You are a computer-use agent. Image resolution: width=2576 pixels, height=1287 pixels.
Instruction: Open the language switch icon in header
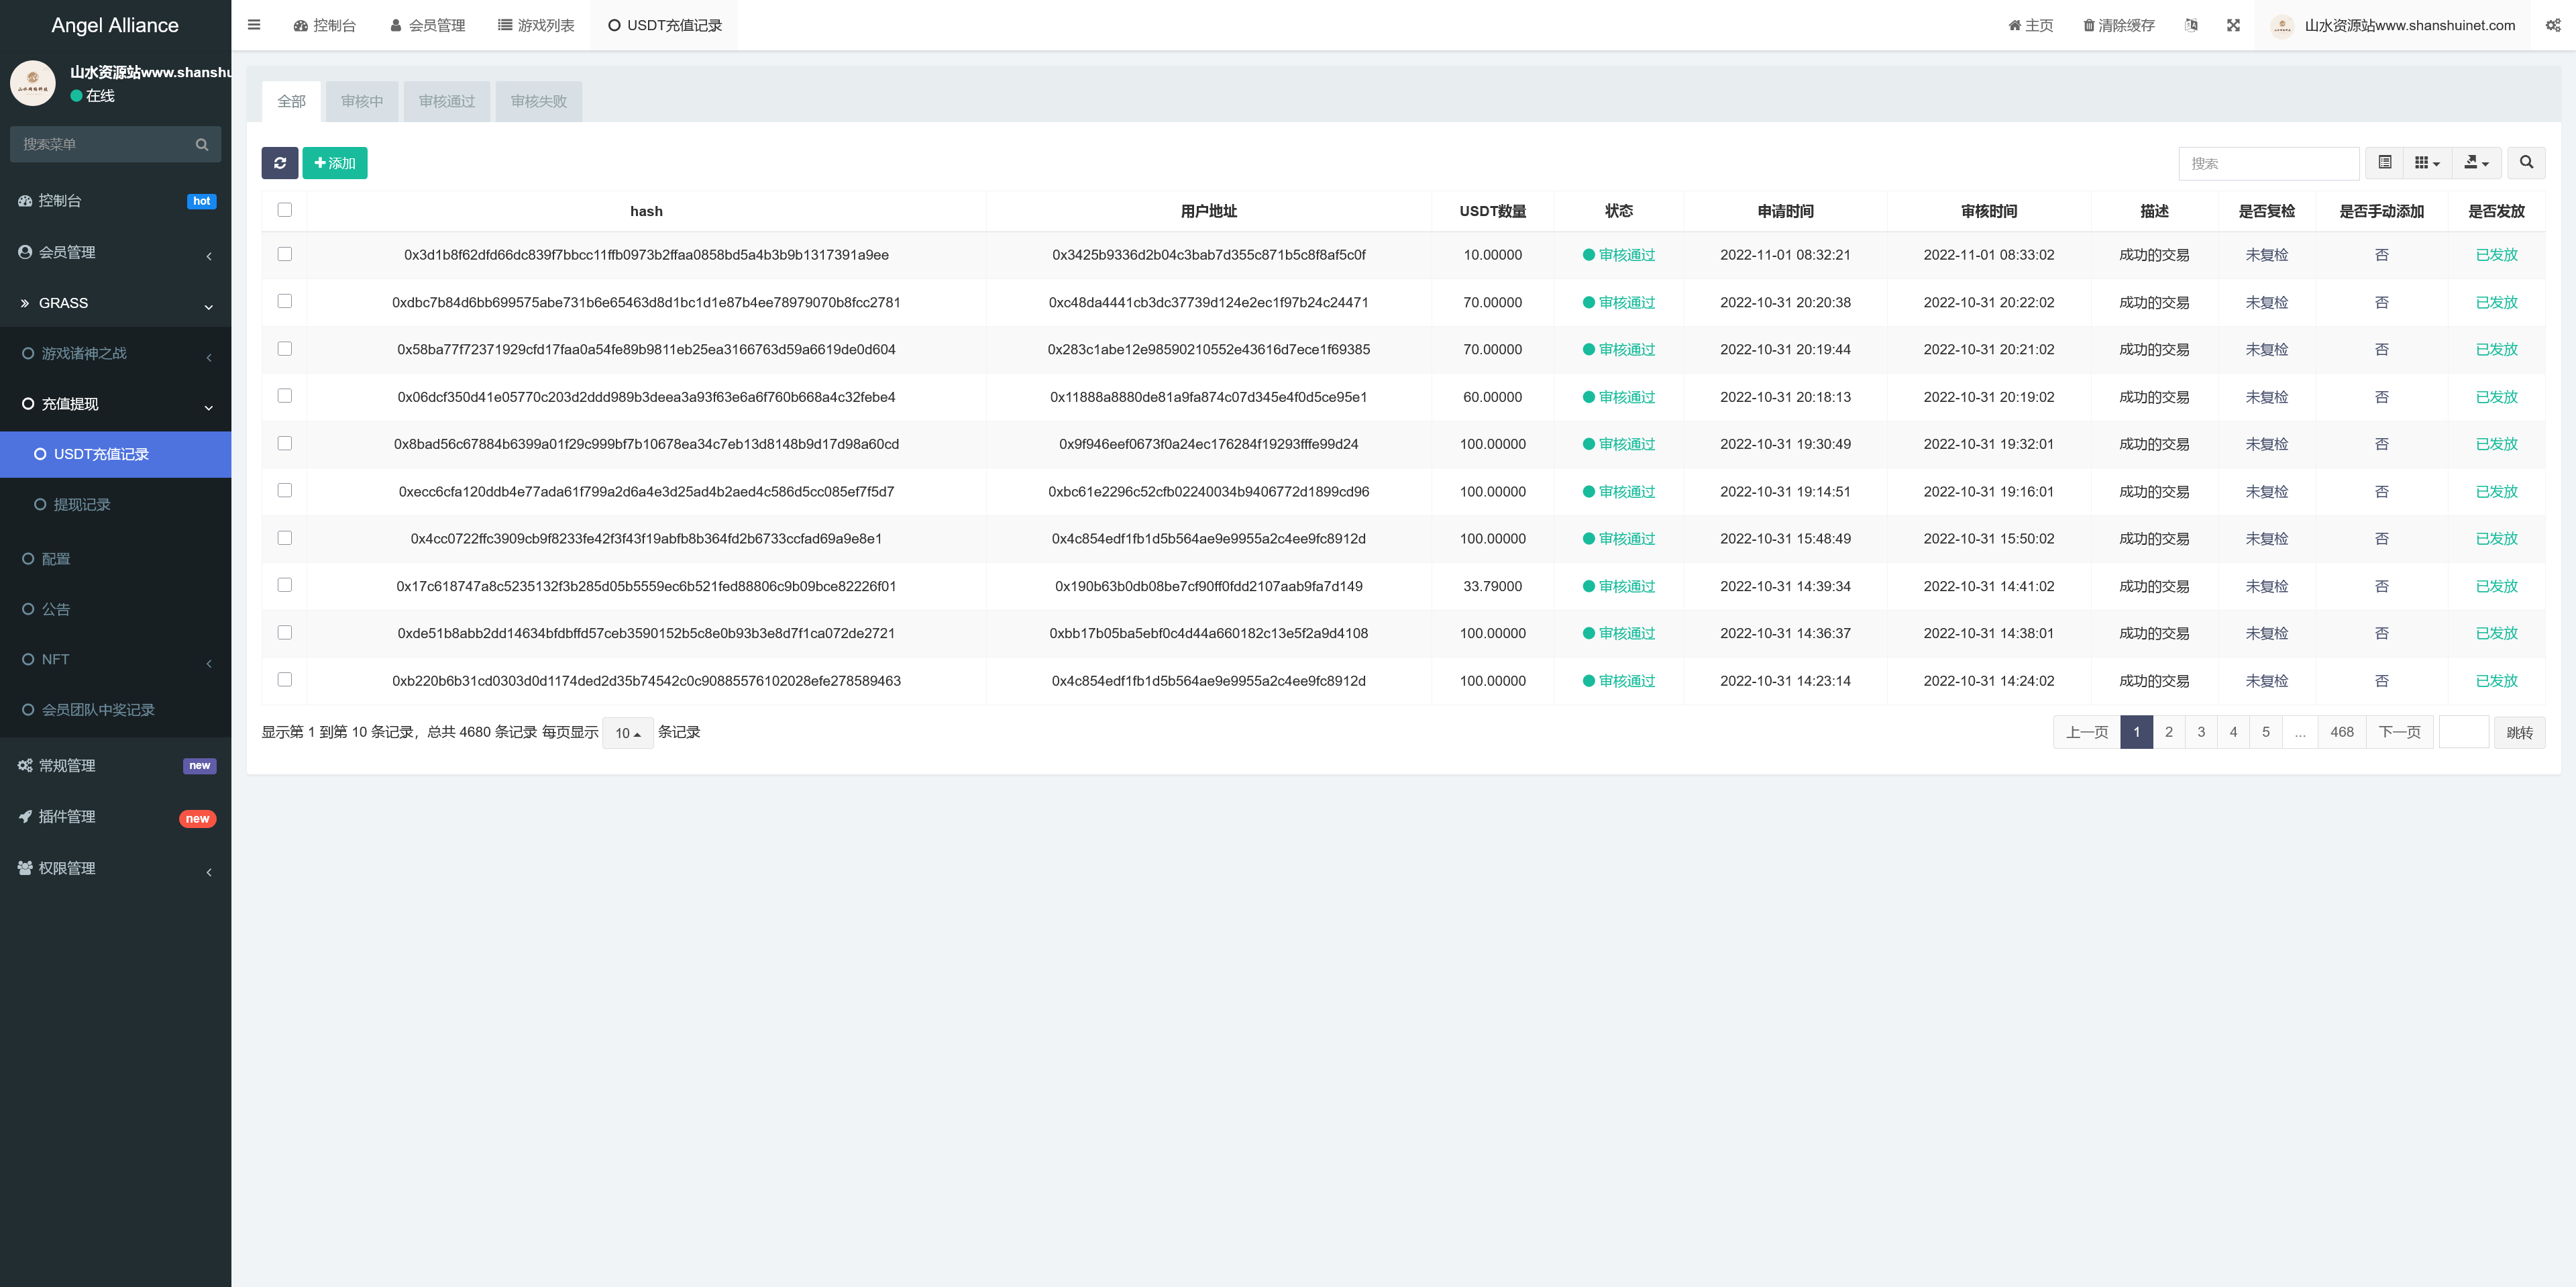(2191, 25)
